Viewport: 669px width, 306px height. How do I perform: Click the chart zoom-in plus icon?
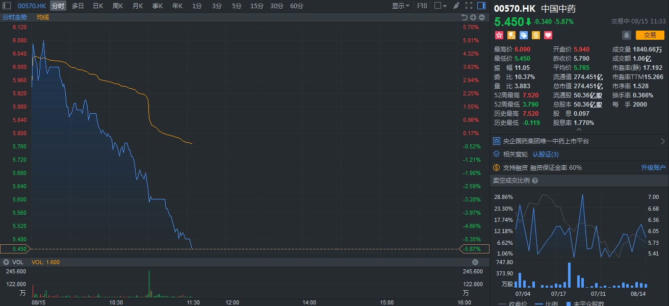coord(473,17)
